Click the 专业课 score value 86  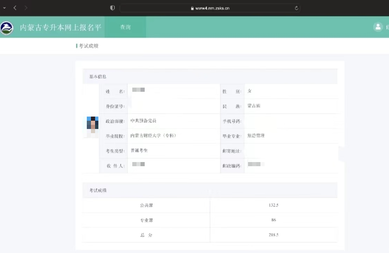coord(274,220)
